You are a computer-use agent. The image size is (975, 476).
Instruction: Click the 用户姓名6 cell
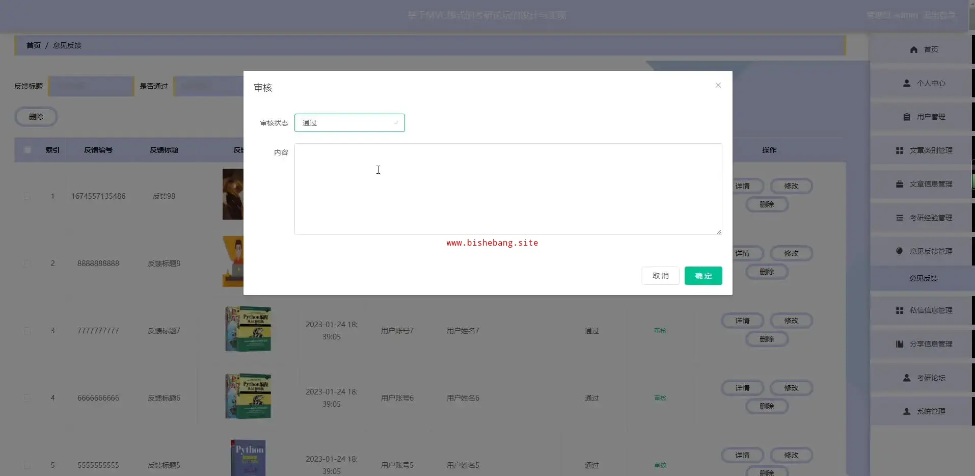463,398
